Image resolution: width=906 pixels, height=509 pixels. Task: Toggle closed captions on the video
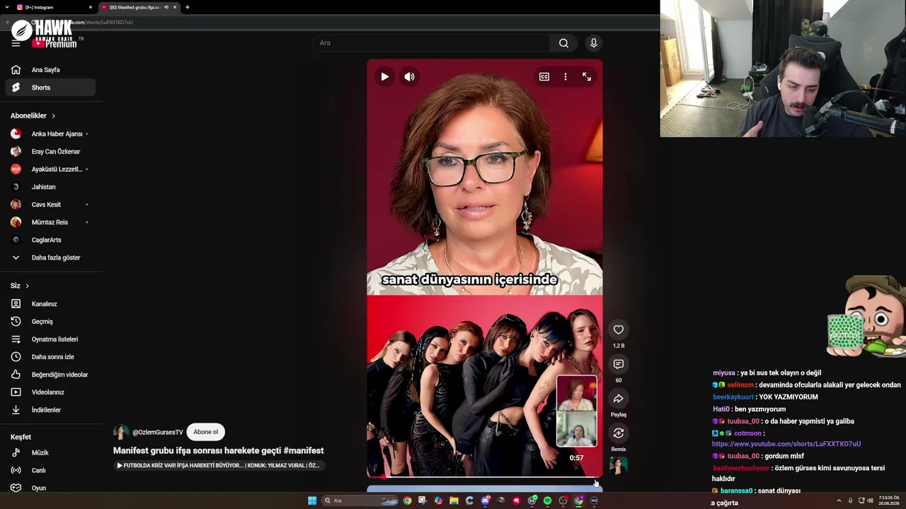click(544, 76)
